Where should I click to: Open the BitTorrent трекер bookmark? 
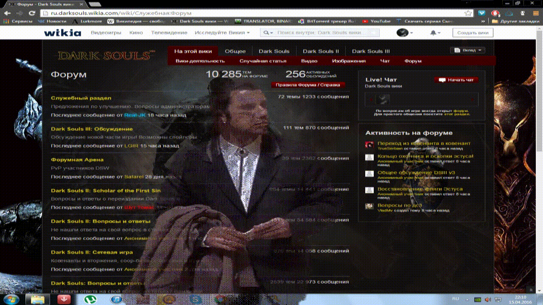point(327,21)
